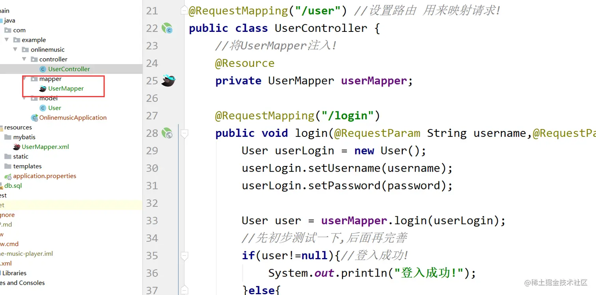The image size is (596, 295).
Task: Collapse the mapper package arrow
Action: click(x=25, y=79)
